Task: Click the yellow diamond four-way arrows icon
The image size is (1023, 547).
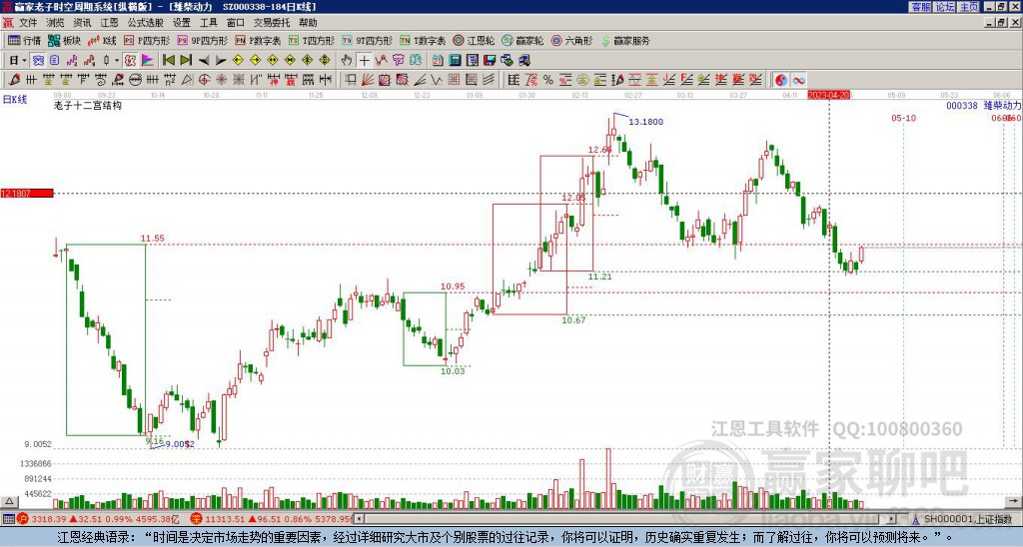Action: point(325,61)
